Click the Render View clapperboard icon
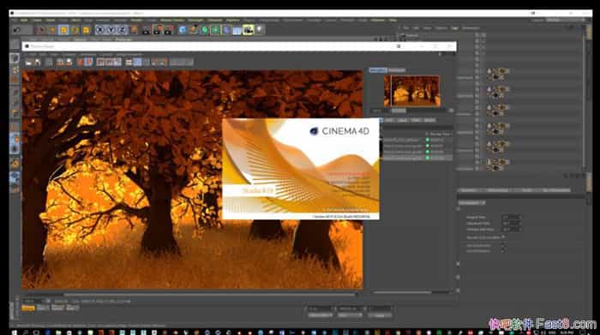Image resolution: width=600 pixels, height=335 pixels. (147, 30)
